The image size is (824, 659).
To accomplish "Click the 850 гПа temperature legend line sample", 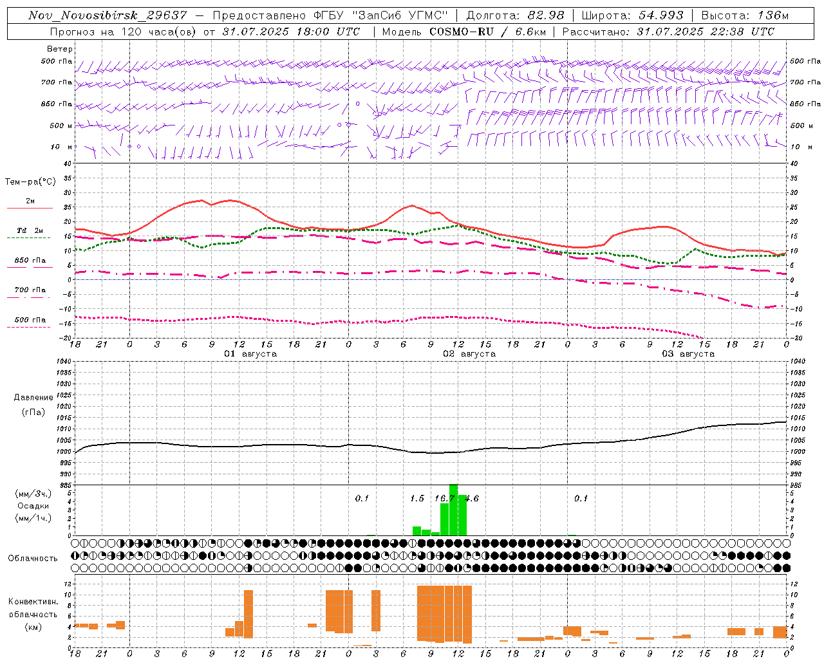I will pos(30,267).
